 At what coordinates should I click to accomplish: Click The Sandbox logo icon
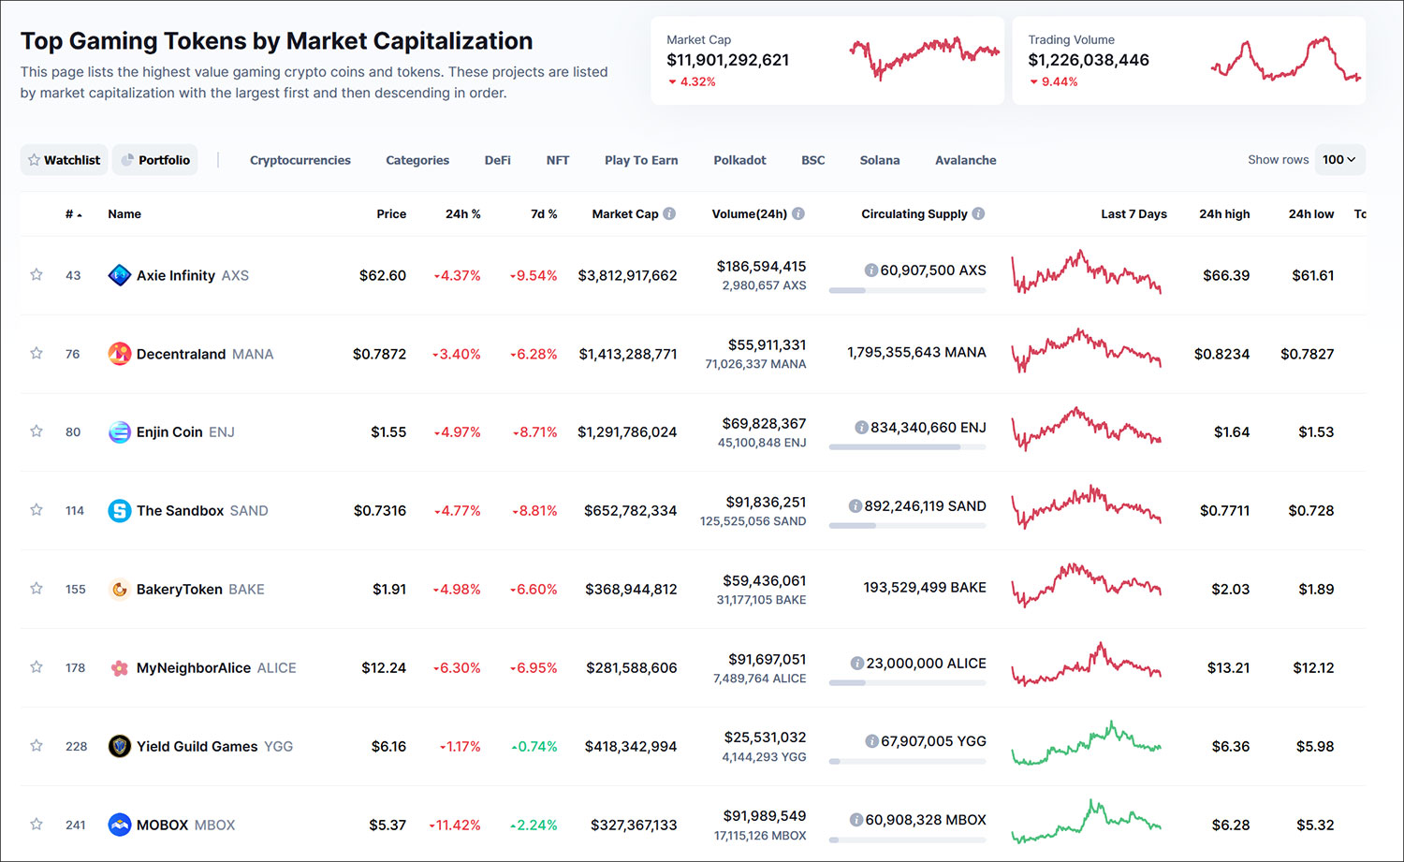click(119, 511)
